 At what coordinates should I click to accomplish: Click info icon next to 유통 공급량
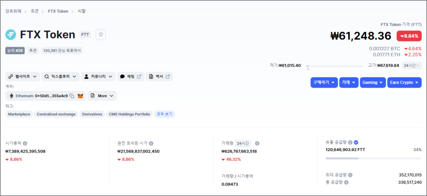point(350,142)
